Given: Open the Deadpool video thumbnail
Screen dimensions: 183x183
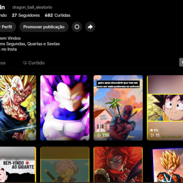Looking at the screenshot, I should (x=118, y=108).
